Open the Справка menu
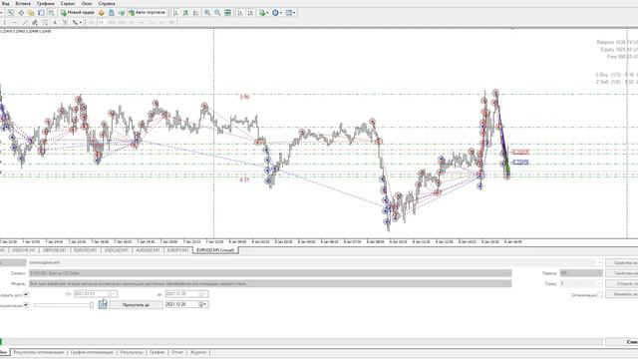 (107, 3)
